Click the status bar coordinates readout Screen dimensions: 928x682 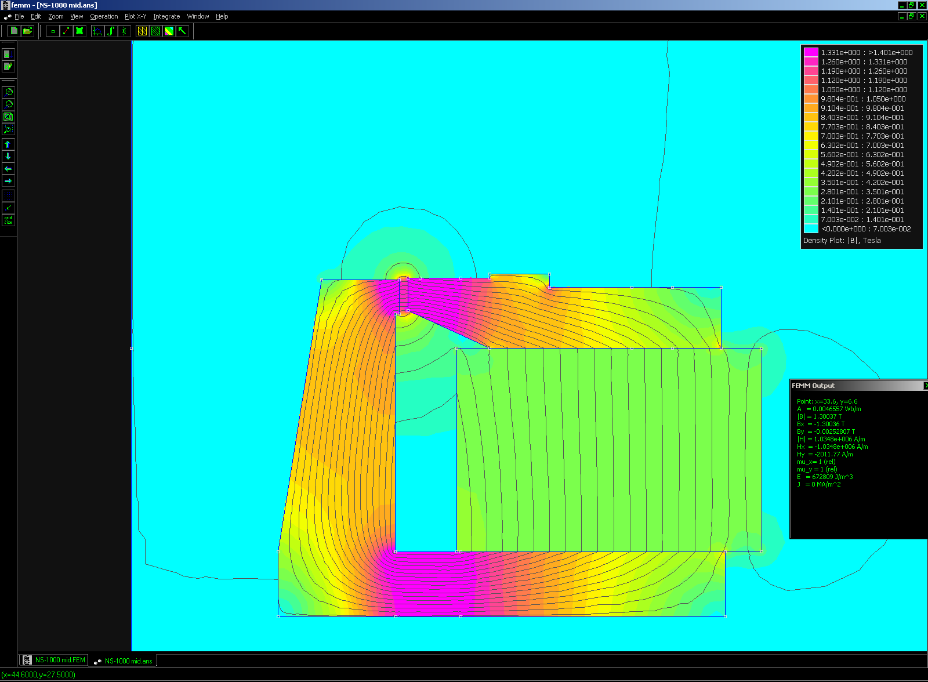tap(38, 674)
